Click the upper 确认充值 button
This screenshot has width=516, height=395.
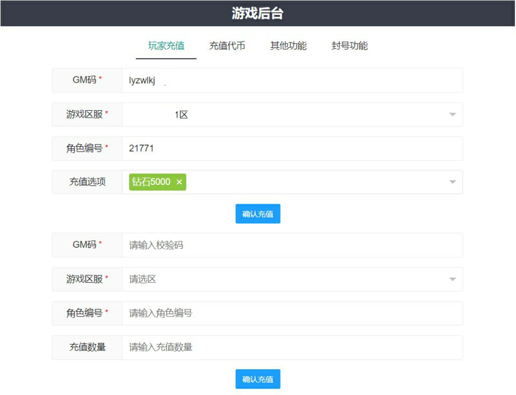257,214
